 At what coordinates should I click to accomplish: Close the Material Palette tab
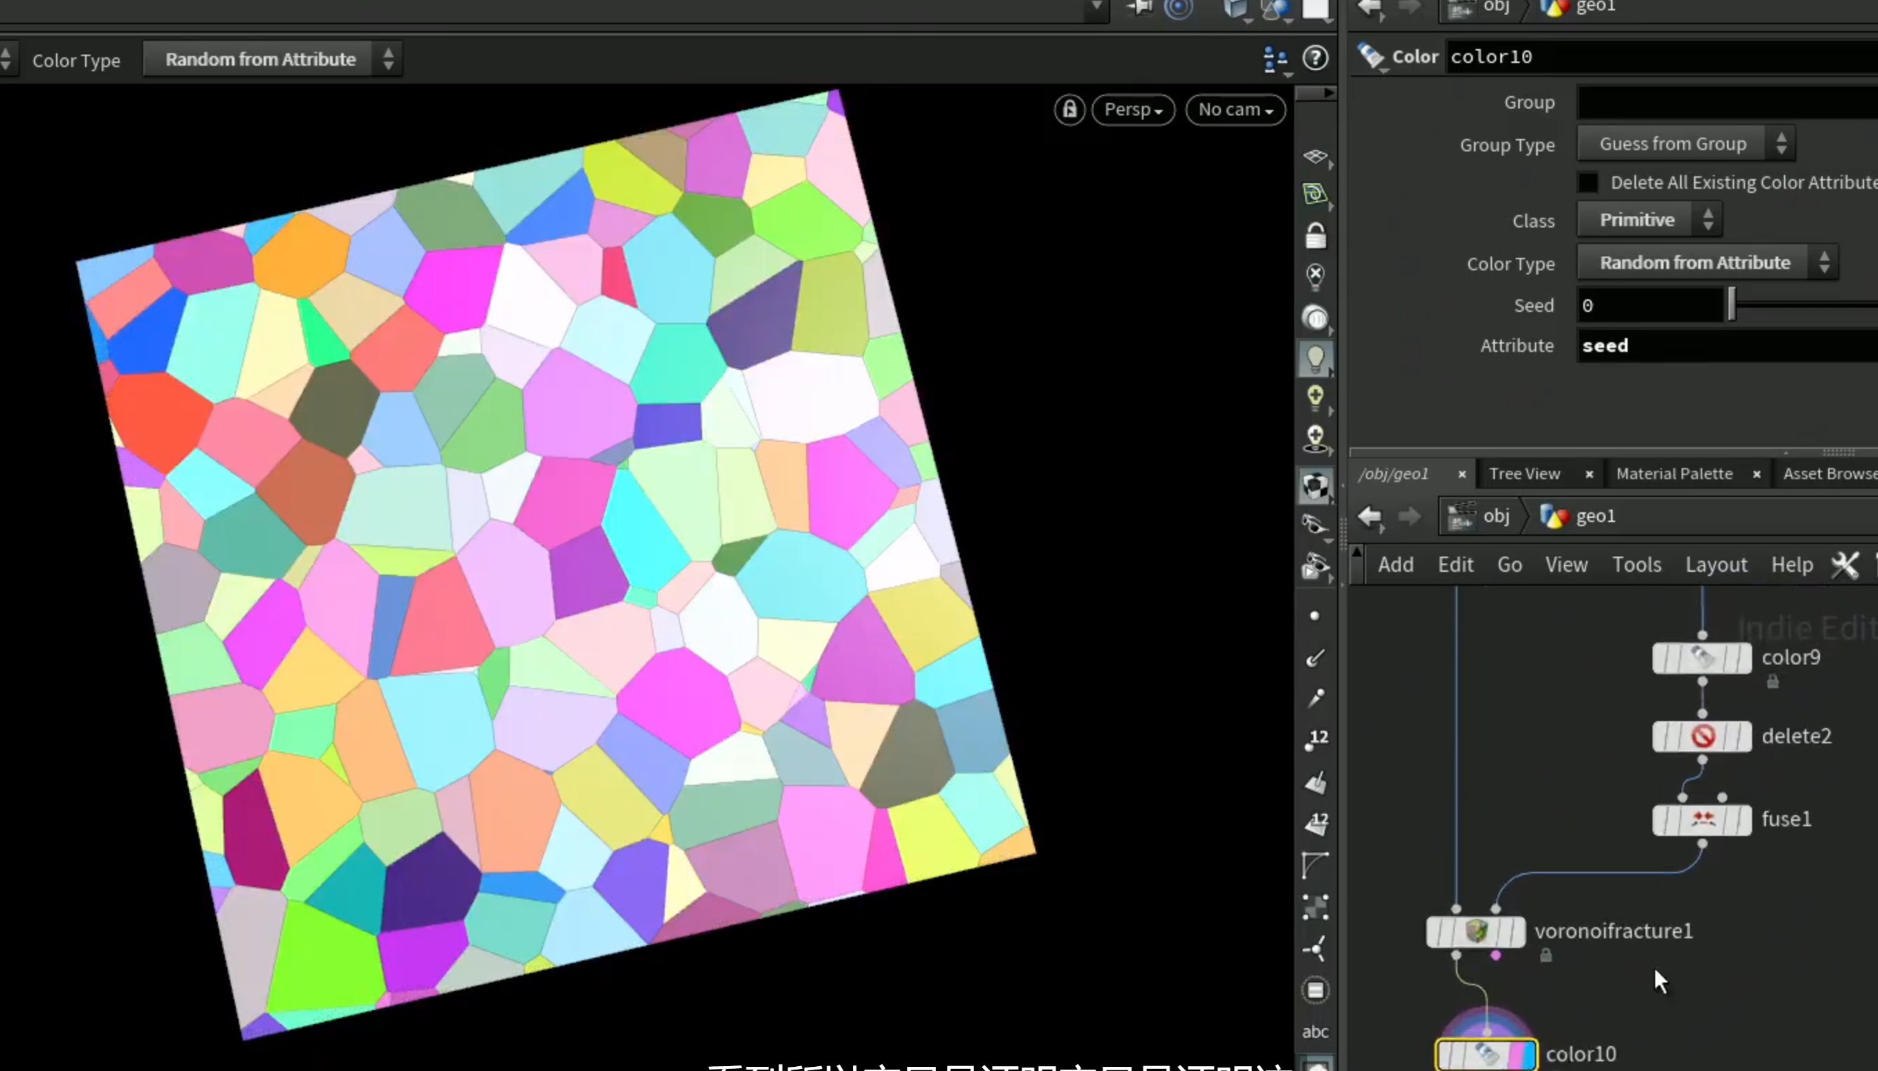click(x=1756, y=474)
